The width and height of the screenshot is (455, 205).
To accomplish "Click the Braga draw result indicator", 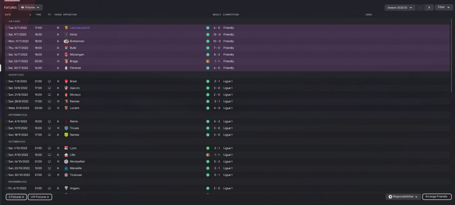I will point(208,61).
